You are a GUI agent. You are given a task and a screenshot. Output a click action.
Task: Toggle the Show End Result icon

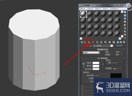(x=118, y=42)
